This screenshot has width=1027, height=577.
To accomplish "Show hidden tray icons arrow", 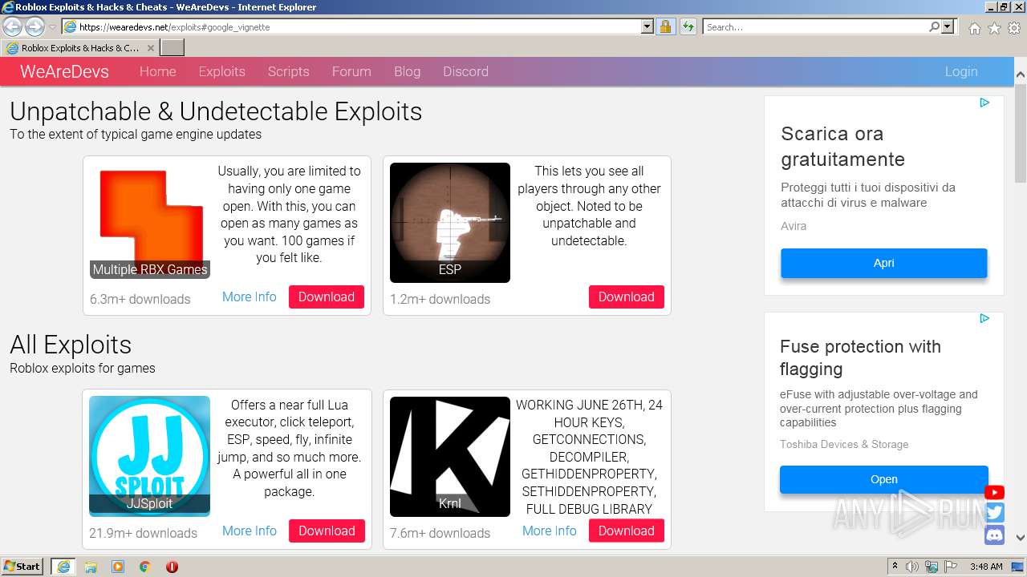I will click(895, 567).
